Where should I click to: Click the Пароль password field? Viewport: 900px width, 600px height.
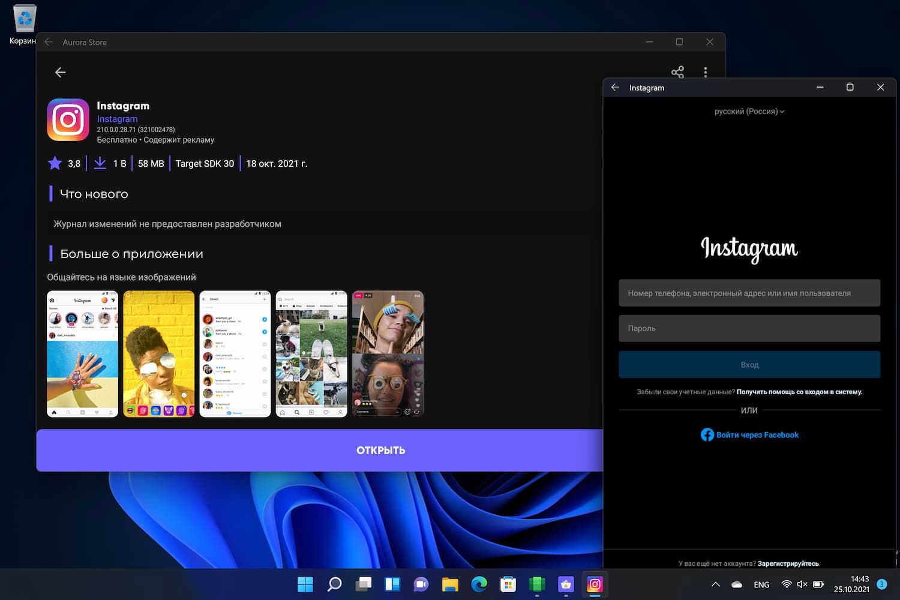click(x=749, y=328)
